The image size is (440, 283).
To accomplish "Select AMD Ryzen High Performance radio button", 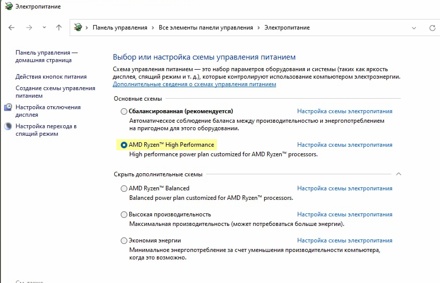I will [x=124, y=145].
